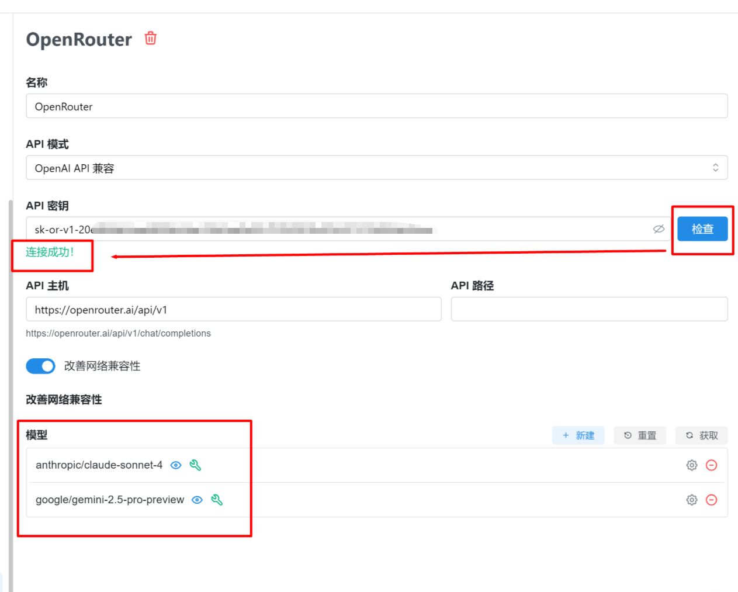Open settings gear for google/gemini-2.5-pro-preview

(692, 500)
